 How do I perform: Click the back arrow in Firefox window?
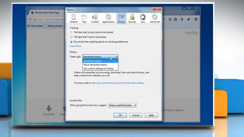coord(30,19)
